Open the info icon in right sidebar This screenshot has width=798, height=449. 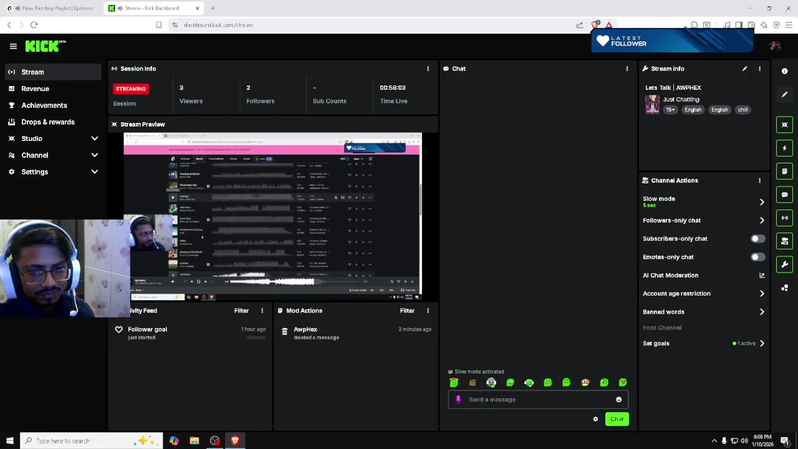785,71
